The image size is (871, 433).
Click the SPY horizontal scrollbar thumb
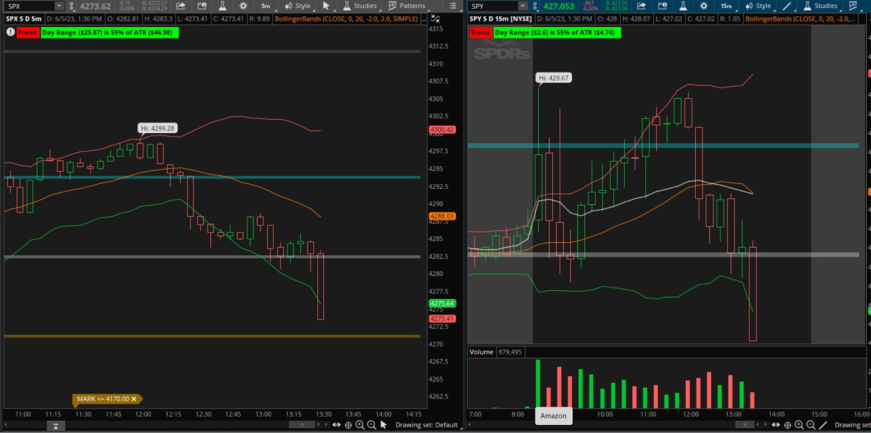[745, 425]
